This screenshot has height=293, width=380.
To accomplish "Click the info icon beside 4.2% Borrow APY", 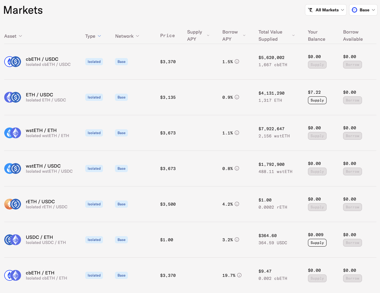I will pyautogui.click(x=237, y=204).
